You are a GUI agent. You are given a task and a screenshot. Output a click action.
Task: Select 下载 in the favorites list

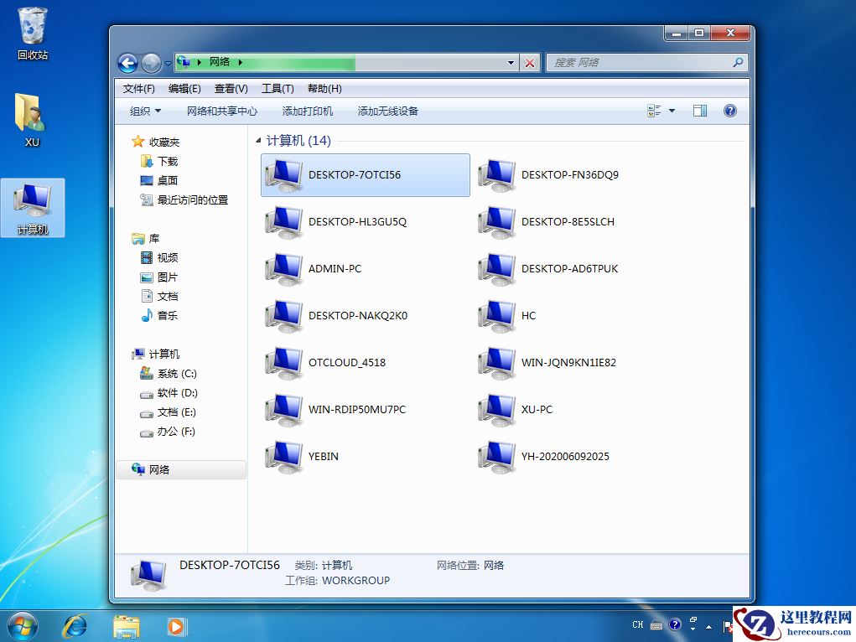pyautogui.click(x=168, y=162)
